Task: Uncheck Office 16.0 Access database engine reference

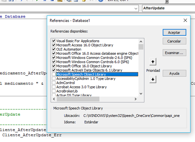Action: click(x=54, y=53)
